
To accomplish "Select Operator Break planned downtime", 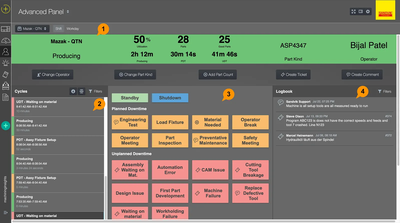I will click(x=250, y=122).
